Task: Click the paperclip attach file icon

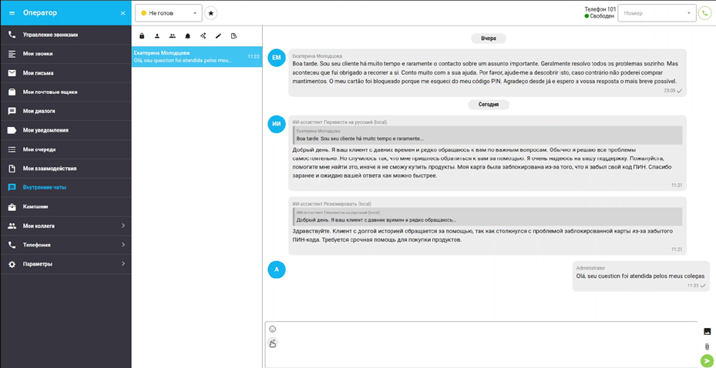Action: [707, 346]
